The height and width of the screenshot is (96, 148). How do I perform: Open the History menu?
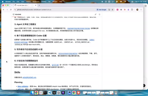28,2
